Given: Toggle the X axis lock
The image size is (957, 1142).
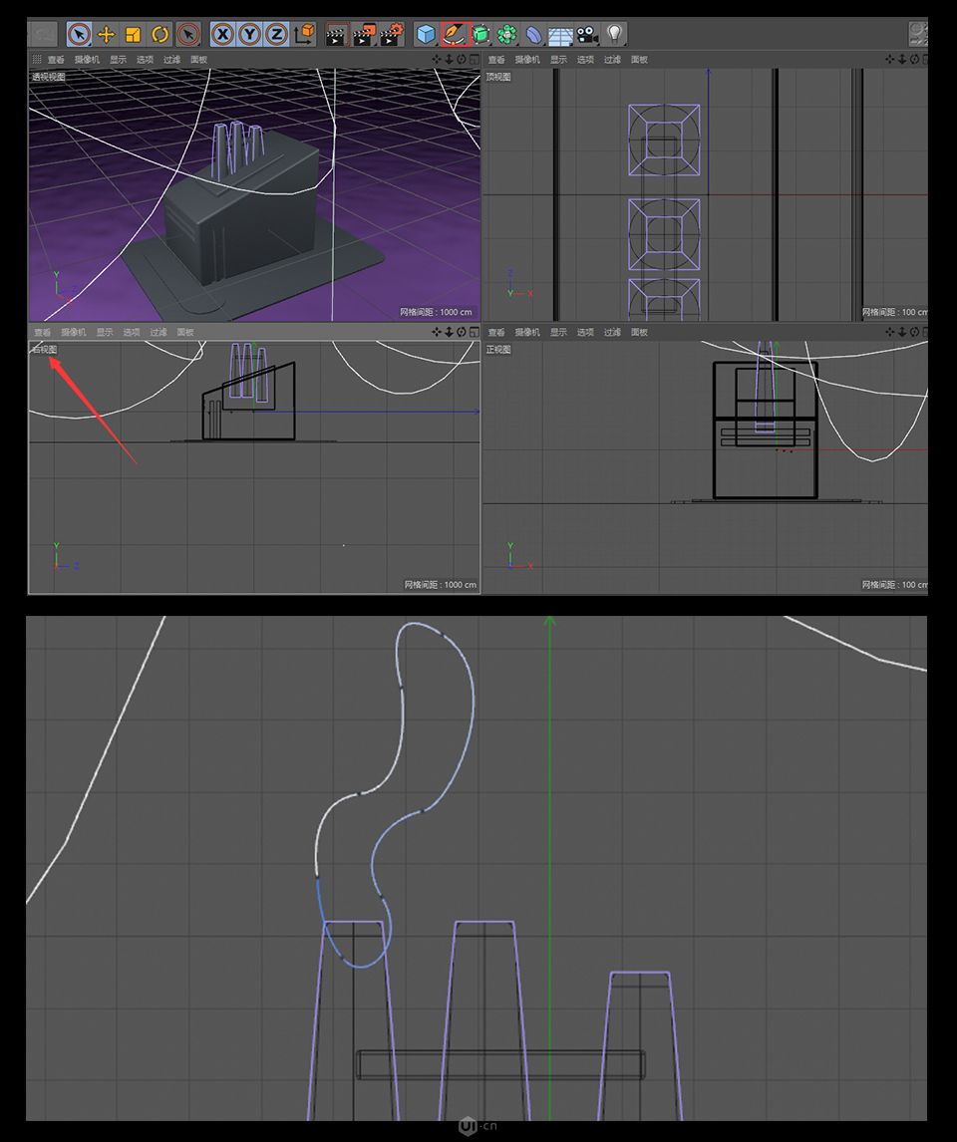Looking at the screenshot, I should point(222,34).
